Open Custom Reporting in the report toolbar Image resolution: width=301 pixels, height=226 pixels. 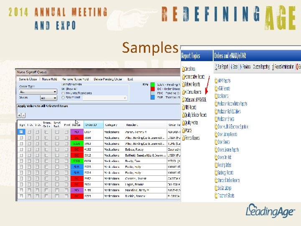[x=261, y=67]
